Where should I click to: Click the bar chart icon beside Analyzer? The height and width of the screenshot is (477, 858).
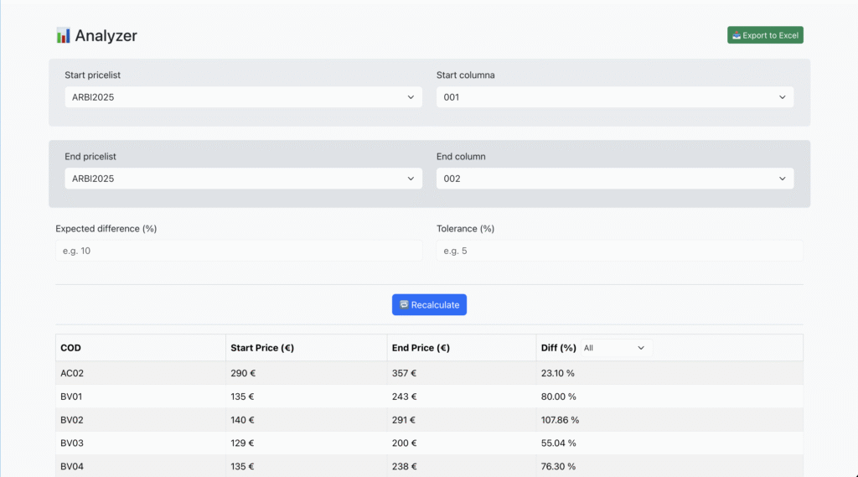pyautogui.click(x=64, y=35)
